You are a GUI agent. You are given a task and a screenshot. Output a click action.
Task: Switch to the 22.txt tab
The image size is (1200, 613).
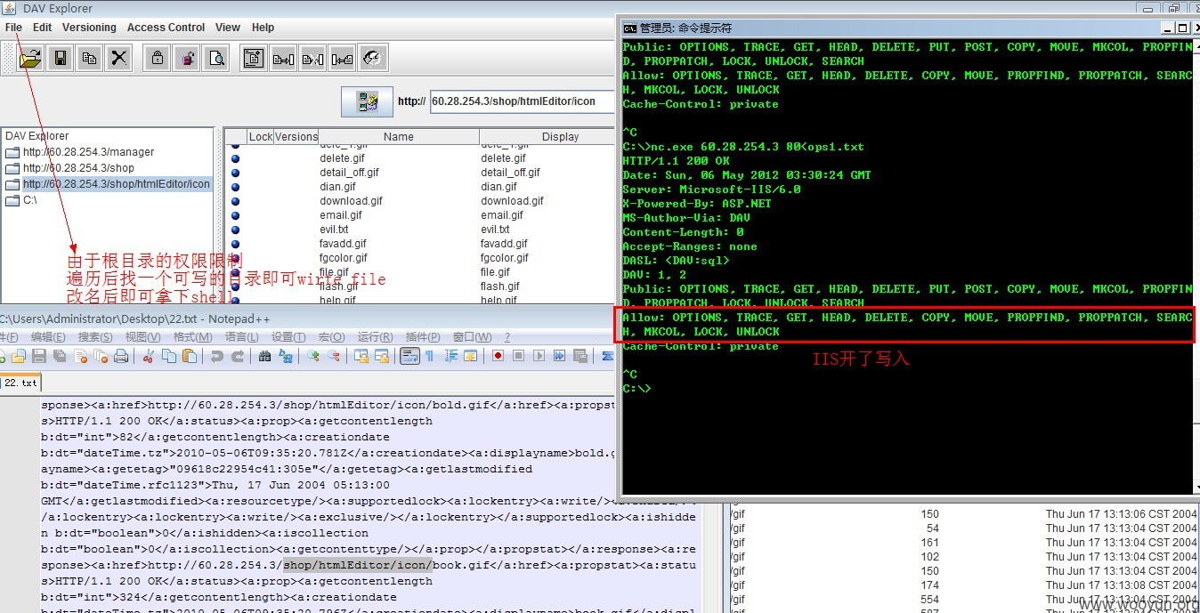20,383
